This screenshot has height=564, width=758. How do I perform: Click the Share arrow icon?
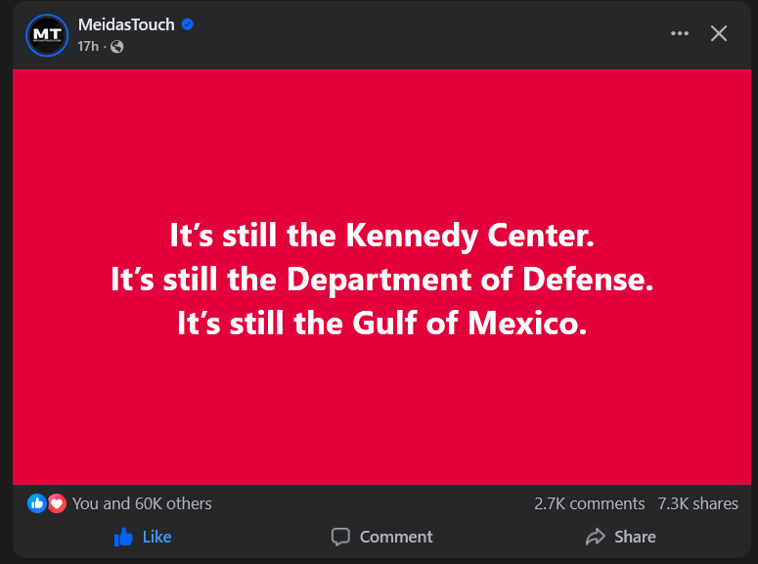595,537
